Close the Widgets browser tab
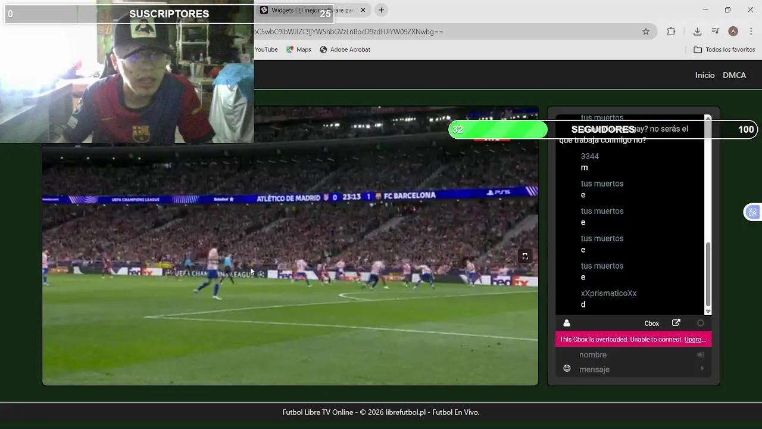This screenshot has height=429, width=762. click(x=363, y=10)
